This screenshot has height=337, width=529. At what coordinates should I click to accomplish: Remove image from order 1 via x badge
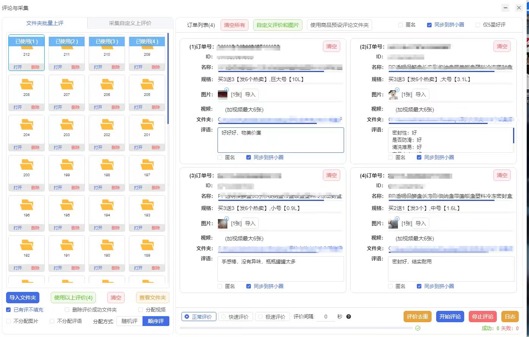click(x=227, y=90)
